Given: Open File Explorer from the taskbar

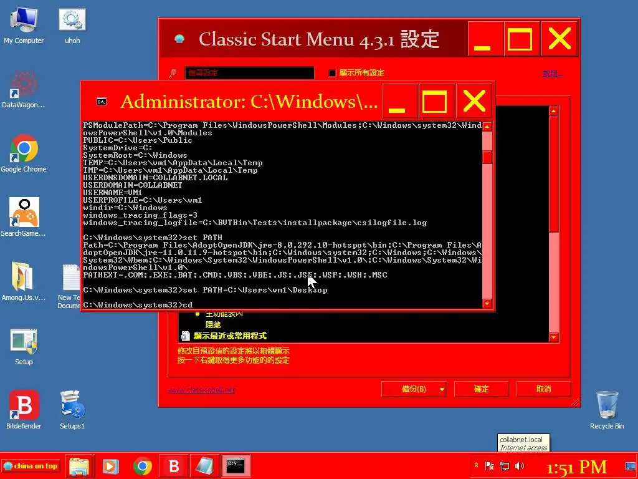Looking at the screenshot, I should pyautogui.click(x=79, y=466).
